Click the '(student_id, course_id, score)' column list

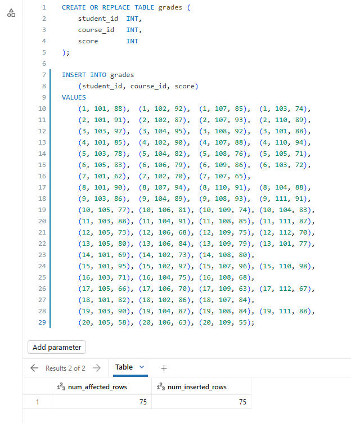coord(138,86)
